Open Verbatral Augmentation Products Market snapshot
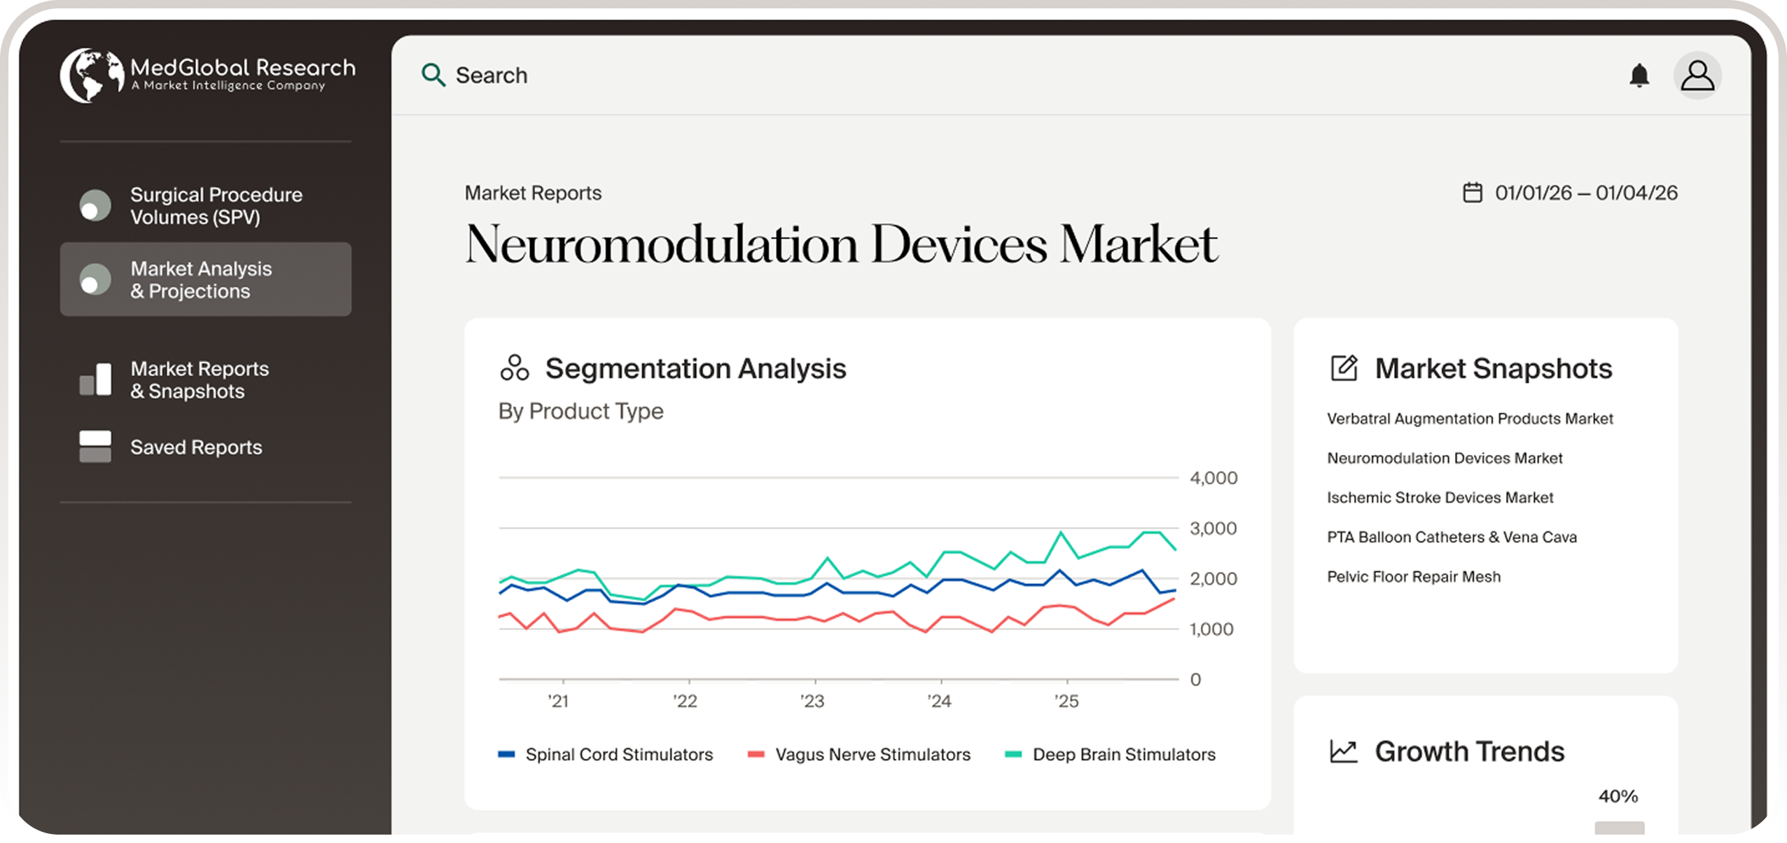Viewport: 1787px width, 843px height. coord(1470,419)
